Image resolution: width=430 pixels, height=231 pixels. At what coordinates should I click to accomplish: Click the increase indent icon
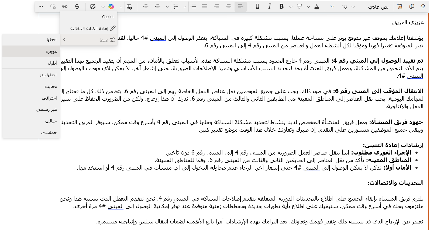click(158, 6)
